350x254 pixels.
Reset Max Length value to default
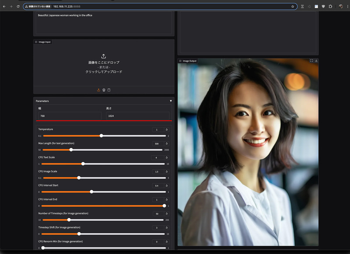pos(167,144)
